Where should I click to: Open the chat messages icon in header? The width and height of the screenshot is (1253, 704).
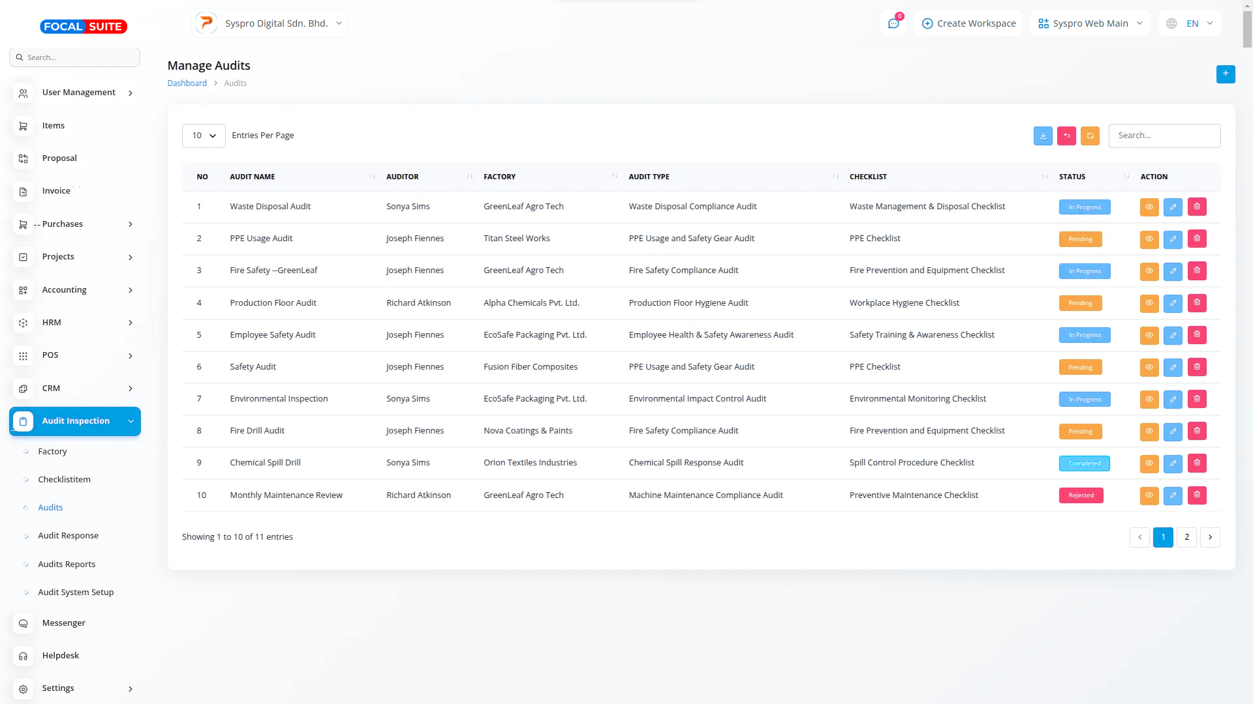pos(893,23)
